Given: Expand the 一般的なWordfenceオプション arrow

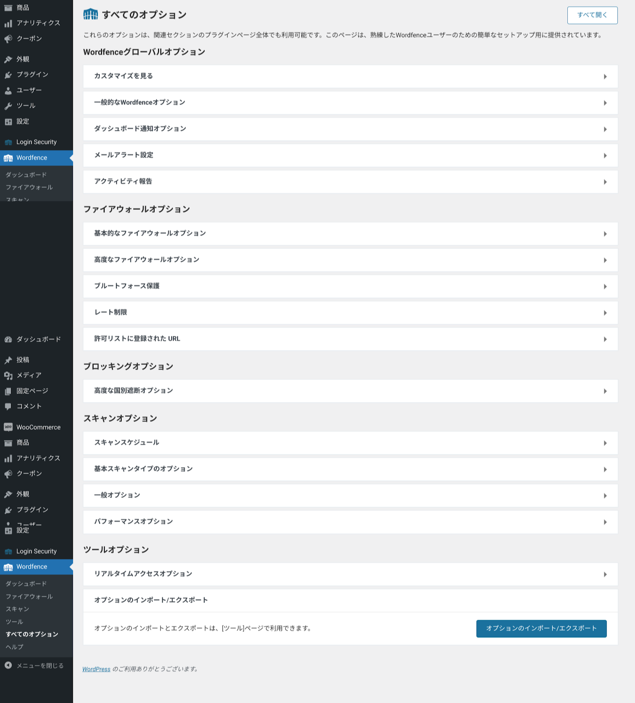Looking at the screenshot, I should (x=605, y=103).
